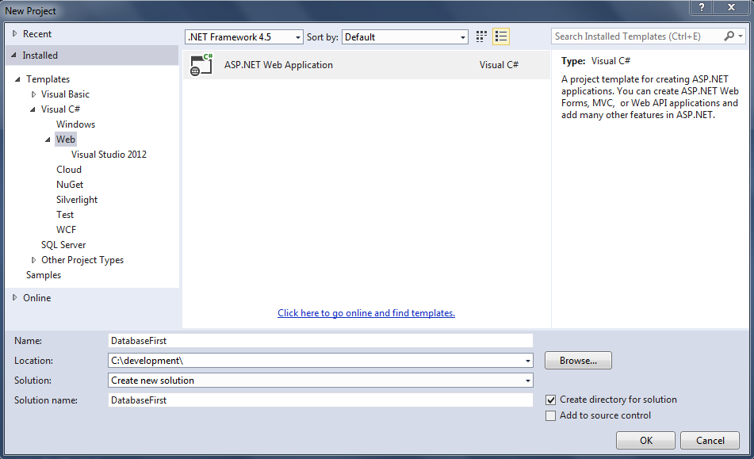Switch to medium icons list view
754x459 pixels.
[x=501, y=36]
